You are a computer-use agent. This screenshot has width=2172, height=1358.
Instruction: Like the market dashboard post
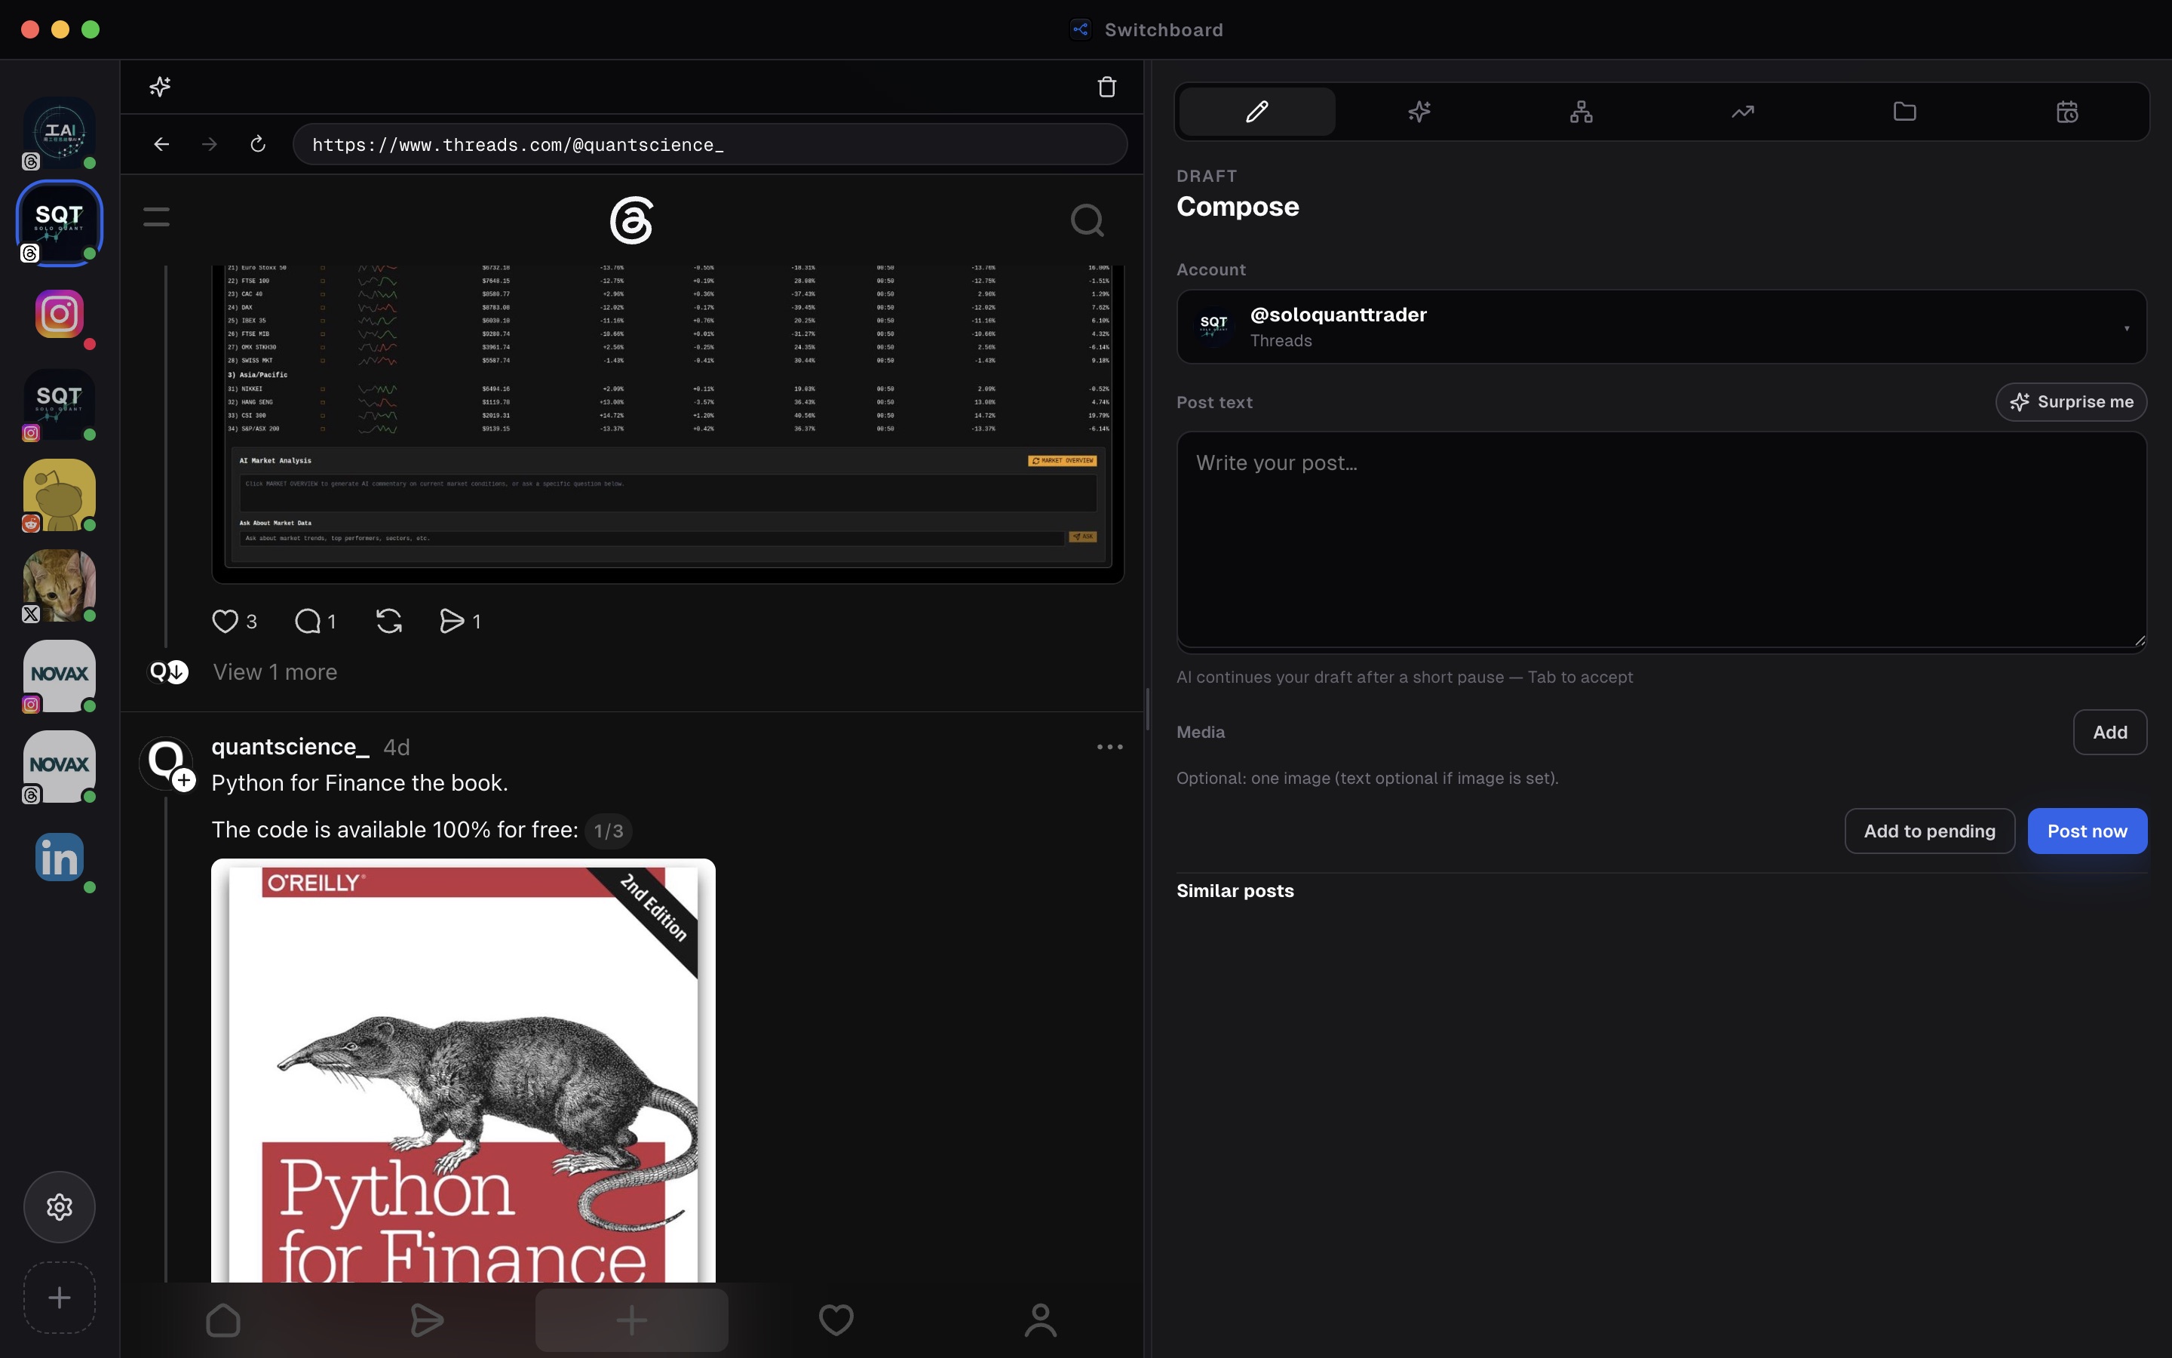coord(225,621)
